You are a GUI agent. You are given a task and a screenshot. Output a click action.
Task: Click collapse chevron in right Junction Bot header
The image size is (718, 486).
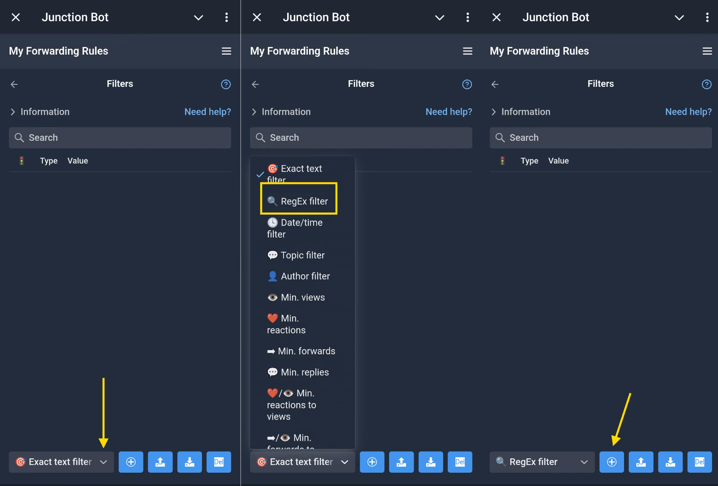click(679, 17)
